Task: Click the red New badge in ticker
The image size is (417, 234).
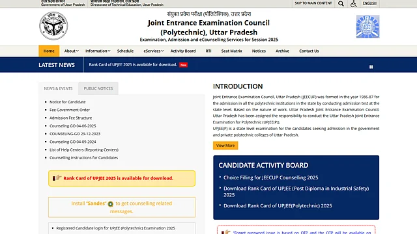Action: click(x=183, y=65)
